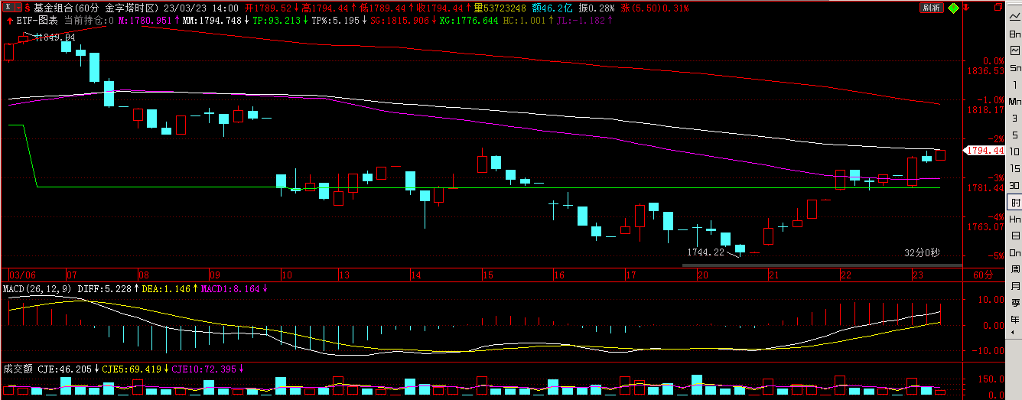Click the 60分 period label on time axis
The image size is (1022, 400).
pyautogui.click(x=981, y=275)
